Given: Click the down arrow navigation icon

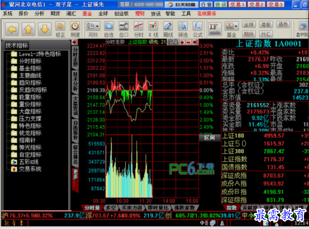Looking at the screenshot, I should coord(43,29).
